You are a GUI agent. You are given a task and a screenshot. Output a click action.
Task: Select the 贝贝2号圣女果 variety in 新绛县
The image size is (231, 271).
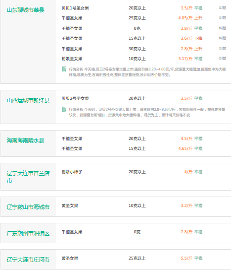click(75, 98)
